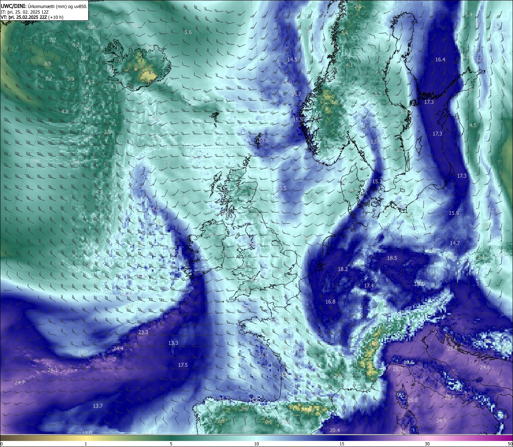
Task: Click the 25.0 value label near Corsica
Action: pos(412,400)
